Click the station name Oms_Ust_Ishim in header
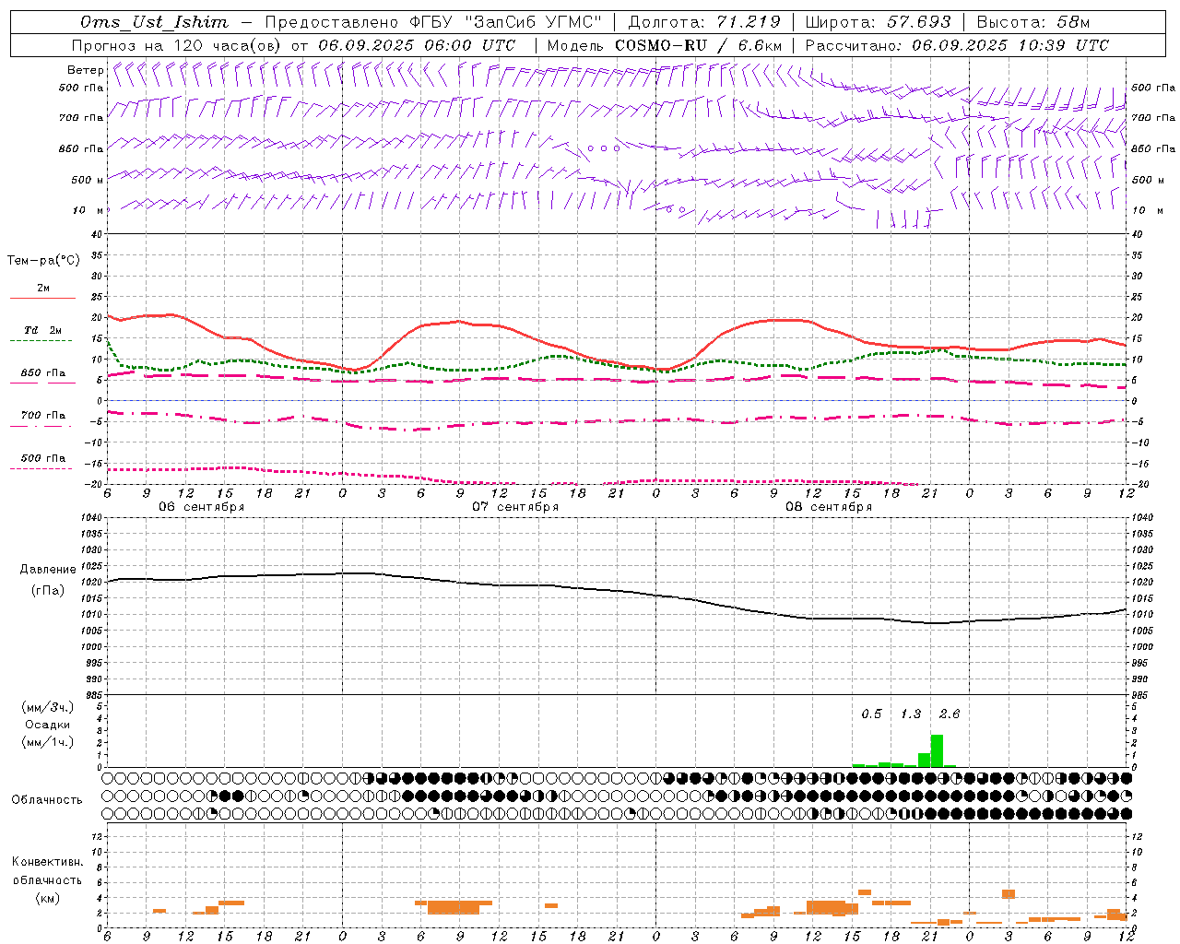Screen dimensions: 1180x944 (154, 22)
